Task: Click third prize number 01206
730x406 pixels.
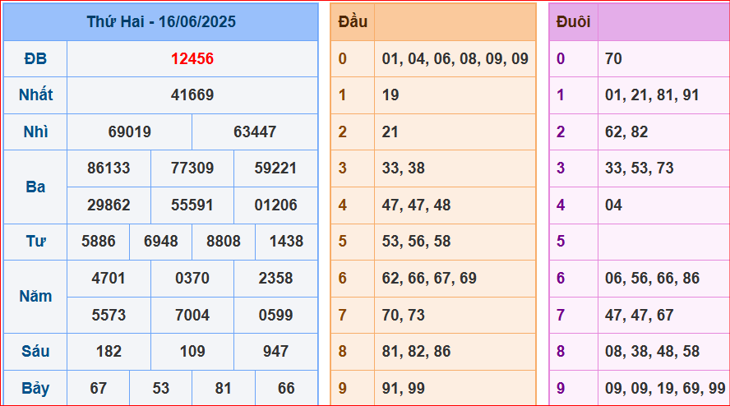Action: [275, 205]
